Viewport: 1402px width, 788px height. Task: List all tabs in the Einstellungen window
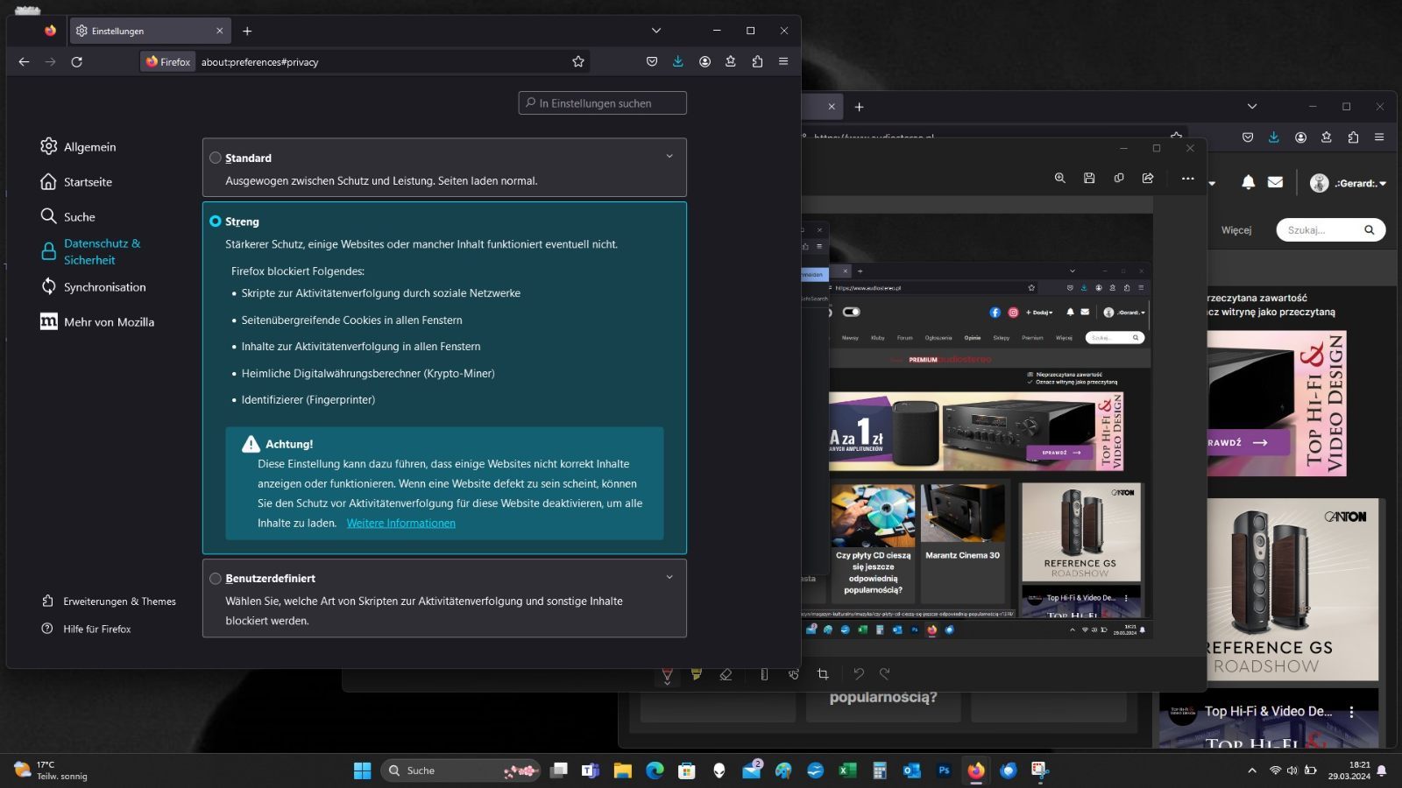coord(656,31)
